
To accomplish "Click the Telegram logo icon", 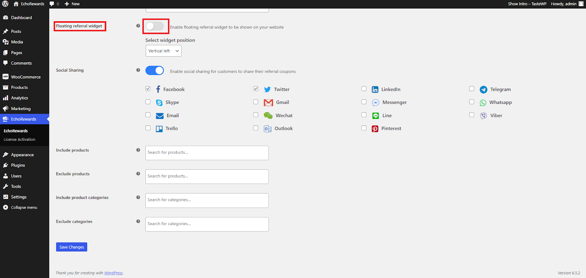I will [x=483, y=90].
